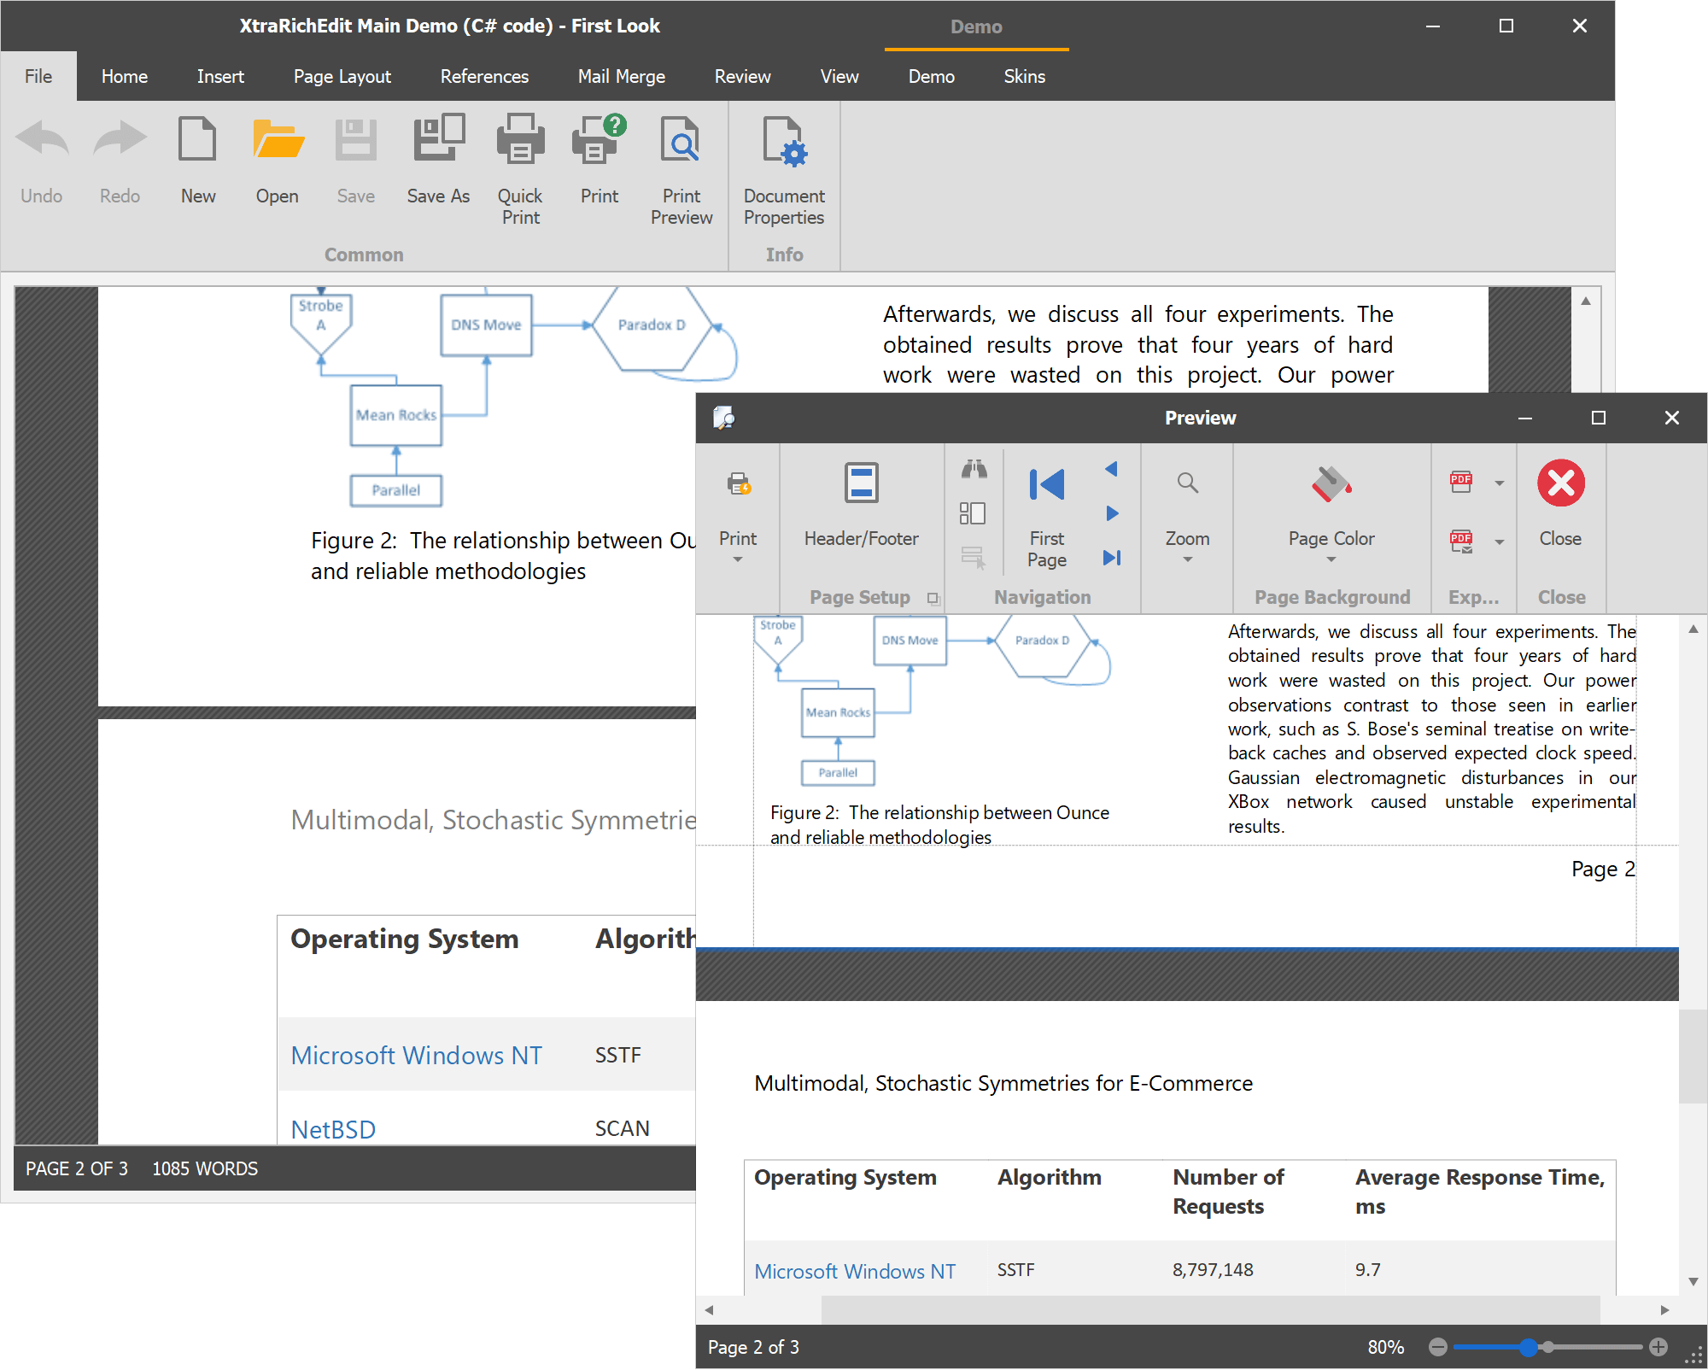Open Document Properties
The width and height of the screenshot is (1708, 1370).
click(783, 141)
